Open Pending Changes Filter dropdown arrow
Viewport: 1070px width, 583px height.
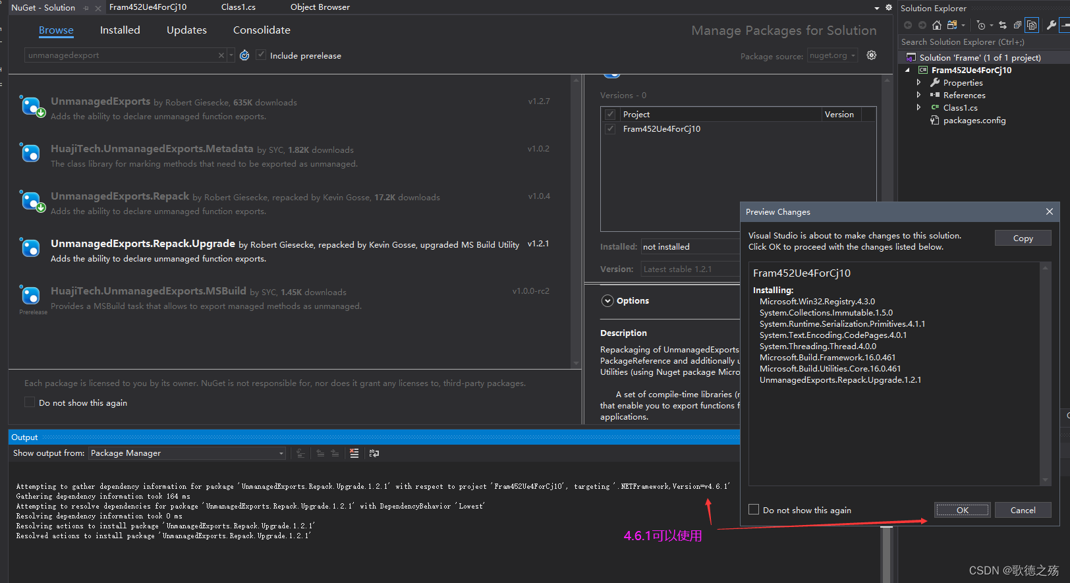(x=991, y=25)
